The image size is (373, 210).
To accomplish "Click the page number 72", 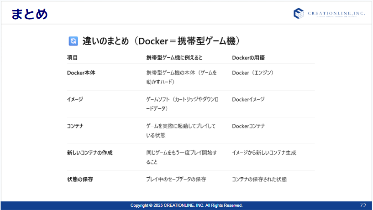I will tap(362, 205).
